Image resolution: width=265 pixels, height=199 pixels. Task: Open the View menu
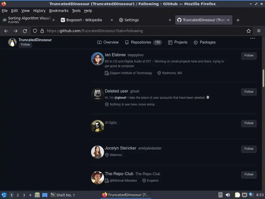pyautogui.click(x=26, y=11)
